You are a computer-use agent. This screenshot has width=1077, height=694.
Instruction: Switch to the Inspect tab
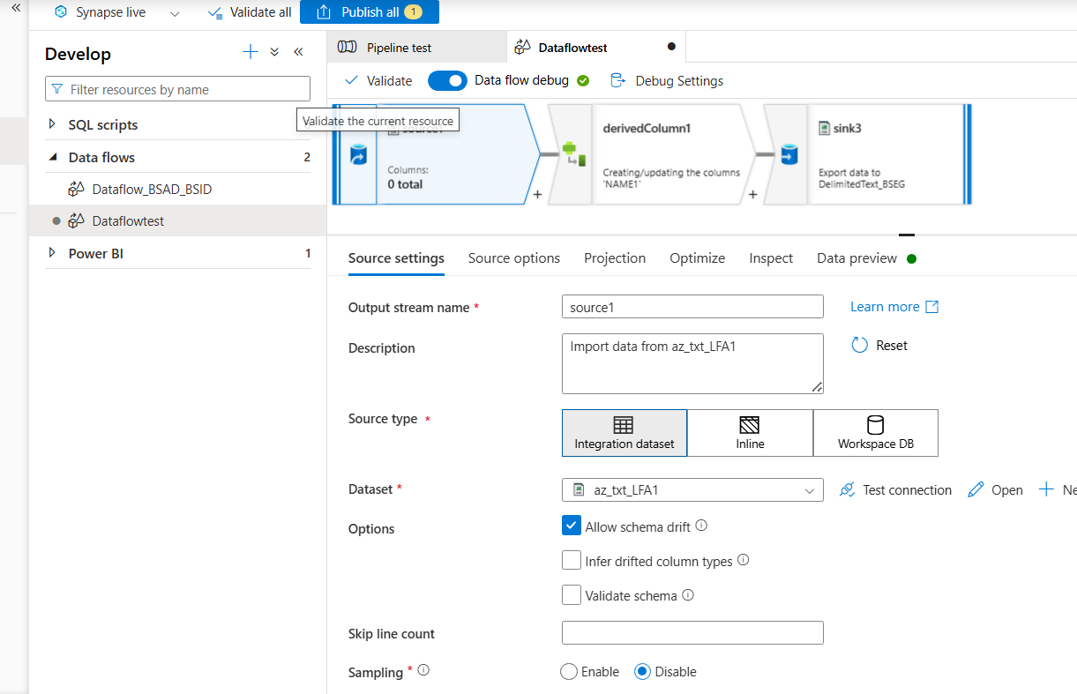click(x=771, y=258)
